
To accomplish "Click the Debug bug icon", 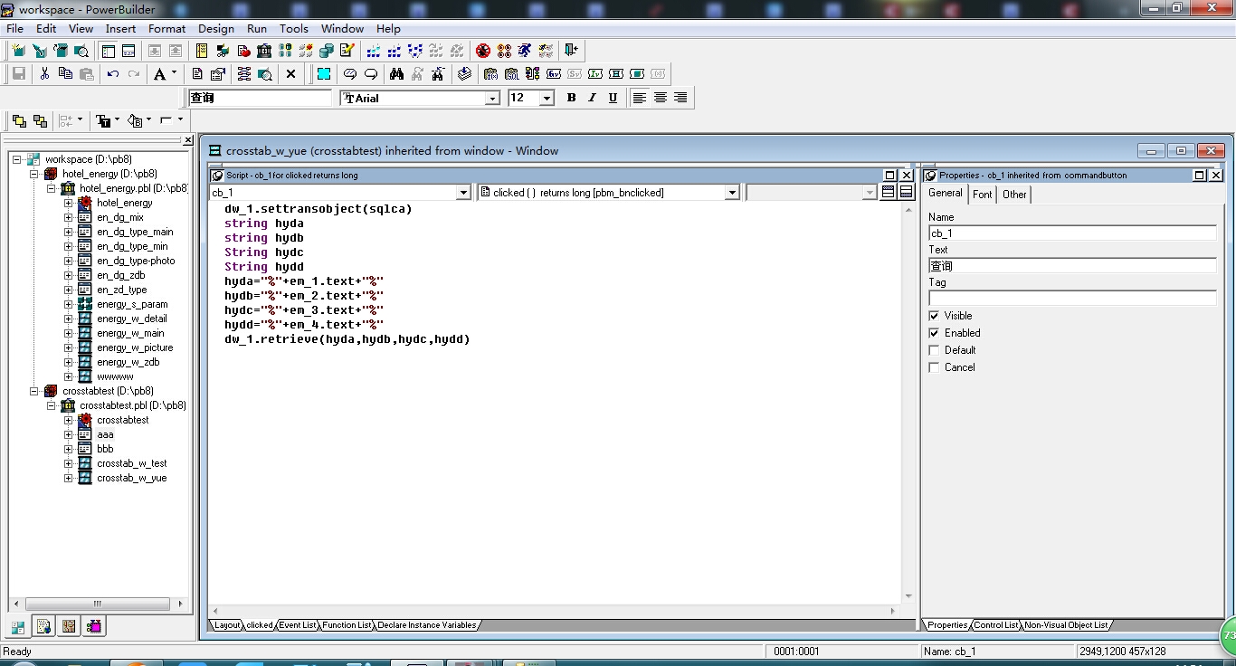I will pos(483,51).
